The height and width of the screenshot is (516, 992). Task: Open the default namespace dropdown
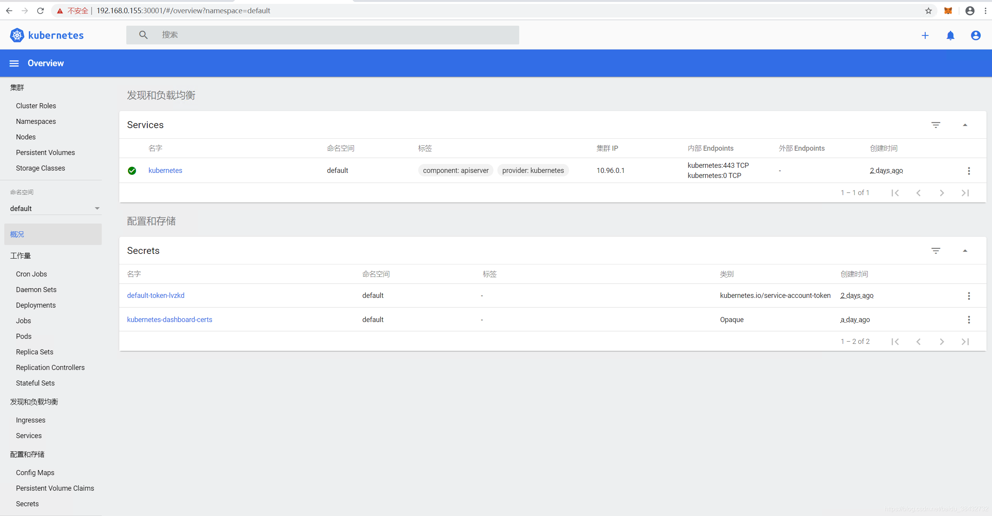[x=55, y=208]
